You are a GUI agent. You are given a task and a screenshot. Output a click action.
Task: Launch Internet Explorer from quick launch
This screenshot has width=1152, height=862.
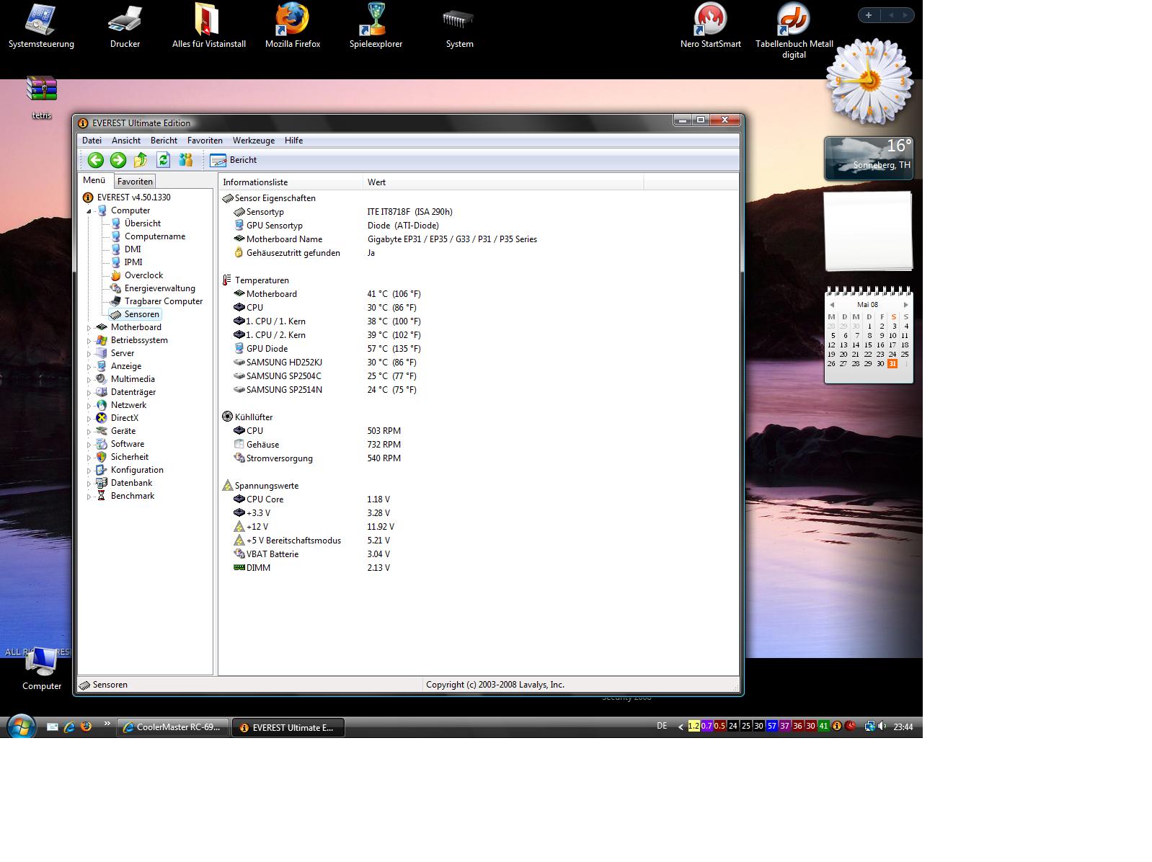point(69,727)
